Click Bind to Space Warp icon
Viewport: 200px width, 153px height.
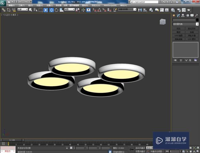click(14, 10)
